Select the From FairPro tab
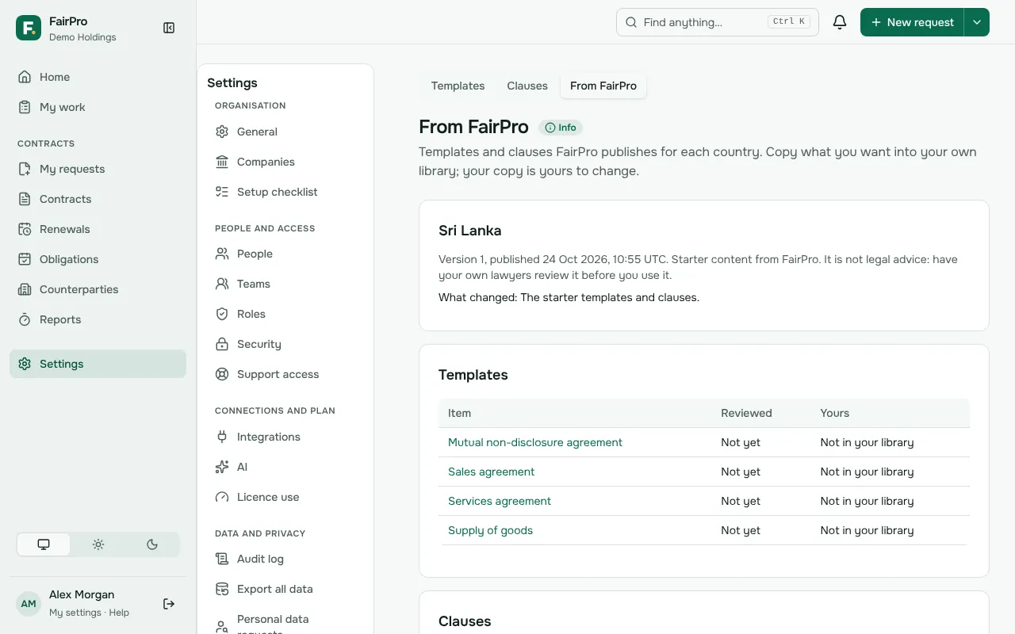1015x634 pixels. (x=603, y=86)
